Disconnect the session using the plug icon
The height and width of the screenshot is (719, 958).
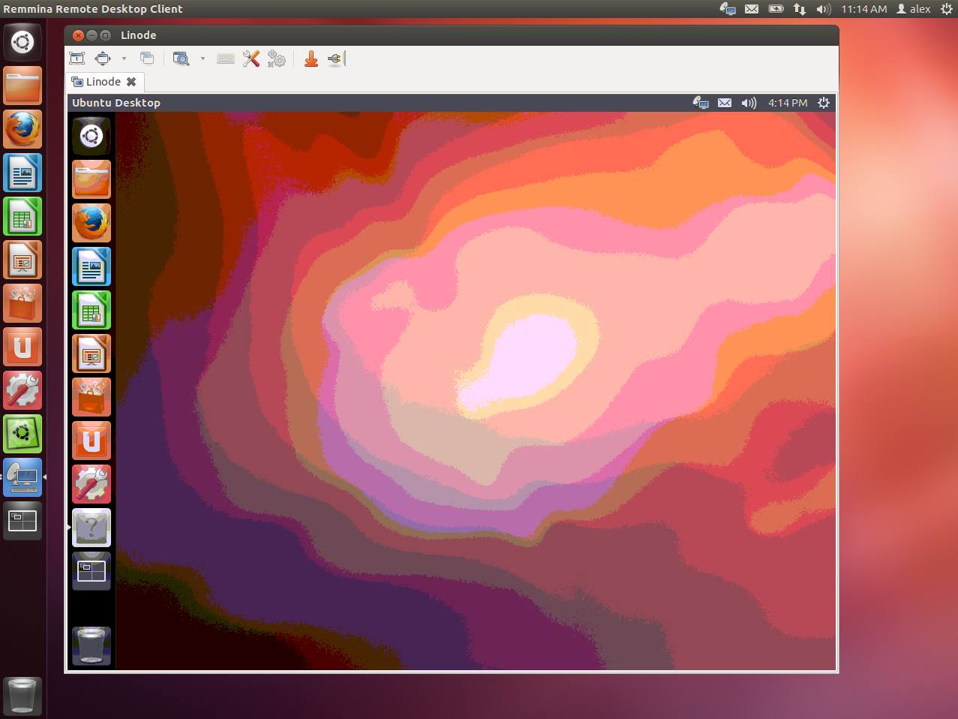(x=334, y=59)
